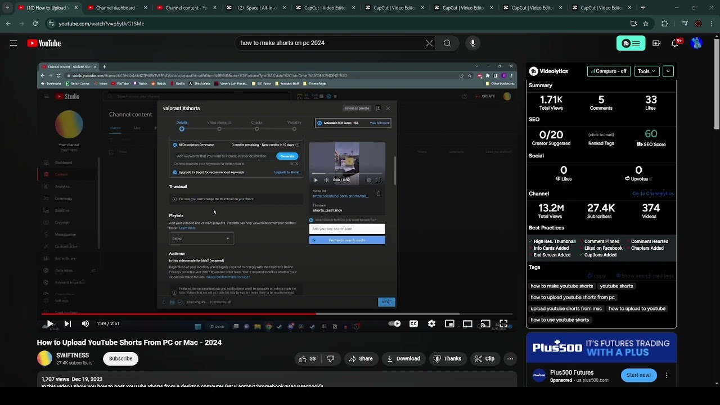The height and width of the screenshot is (405, 720).
Task: Switch to miniplayer mode
Action: click(449, 323)
